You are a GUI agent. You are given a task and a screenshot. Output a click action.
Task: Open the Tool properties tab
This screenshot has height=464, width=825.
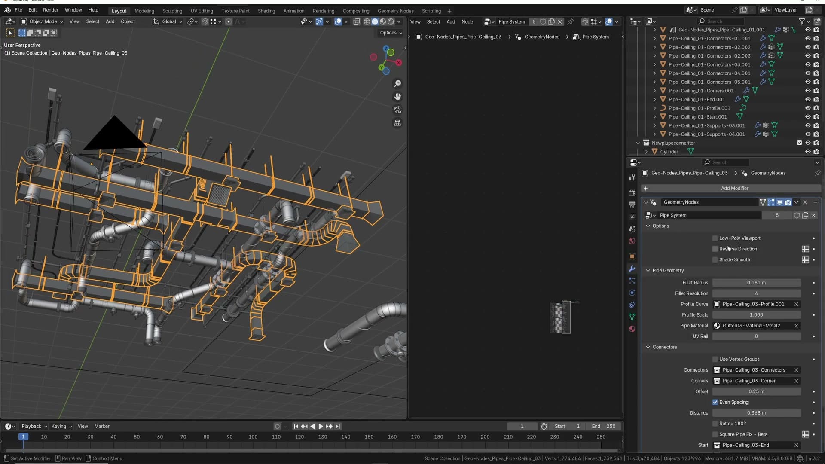(632, 177)
